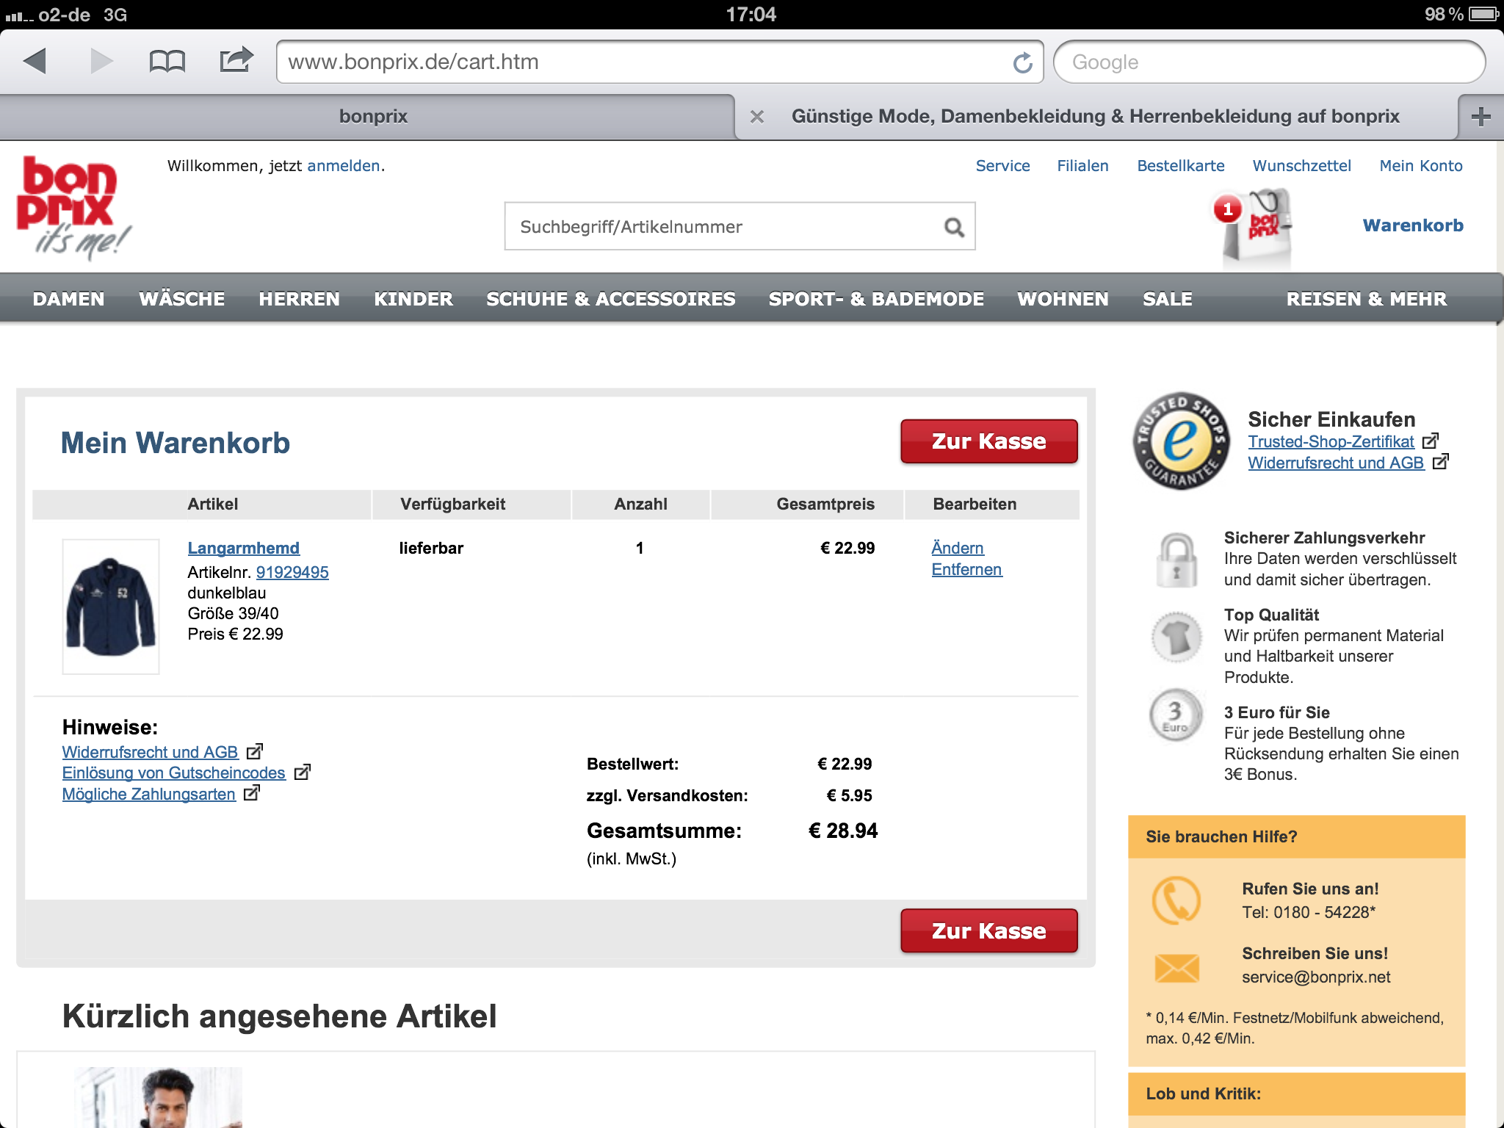Screen dimensions: 1504x1128
Task: Tap the Safari back arrow
Action: [x=35, y=62]
